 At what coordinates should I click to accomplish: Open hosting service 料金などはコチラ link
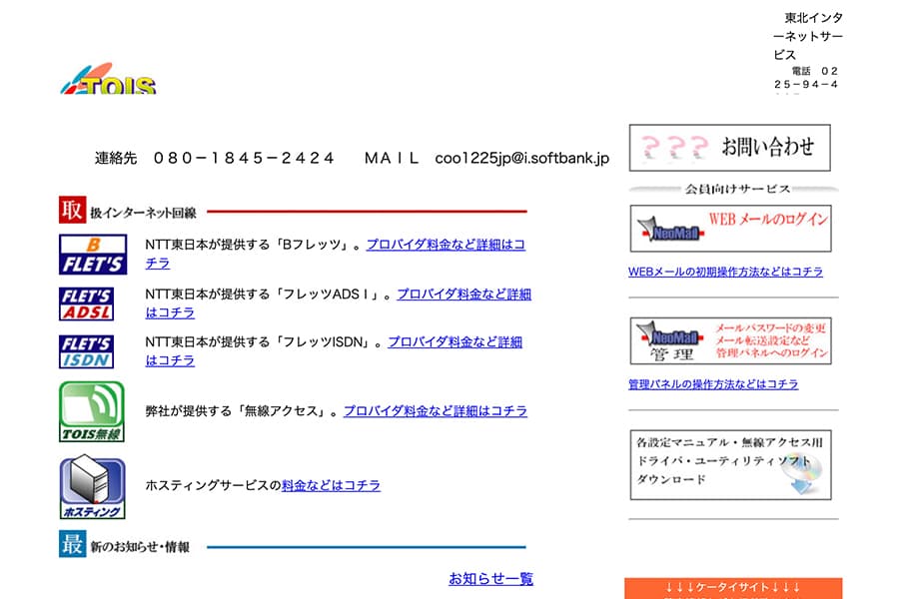(331, 485)
